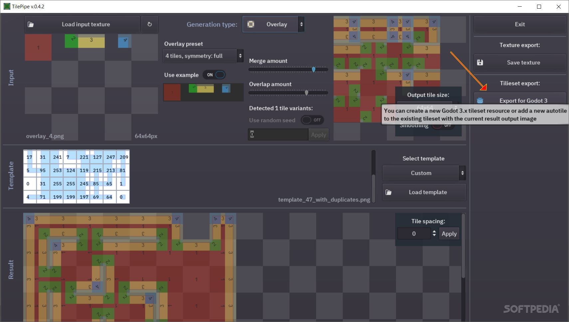569x322 pixels.
Task: Minimize the TilePipe window
Action: [520, 7]
